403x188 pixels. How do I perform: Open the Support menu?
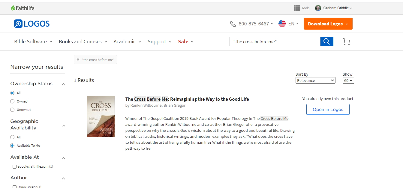coord(160,42)
